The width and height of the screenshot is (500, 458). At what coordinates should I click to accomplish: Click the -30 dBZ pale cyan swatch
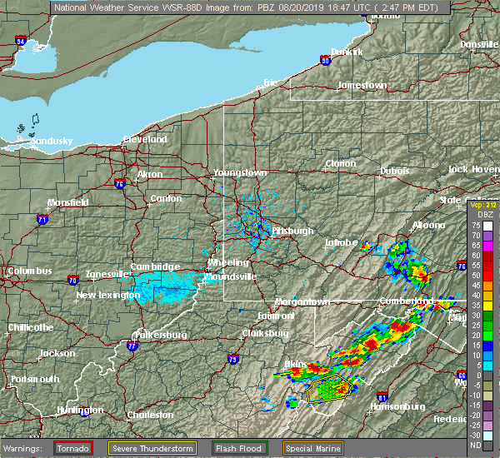pyautogui.click(x=487, y=436)
